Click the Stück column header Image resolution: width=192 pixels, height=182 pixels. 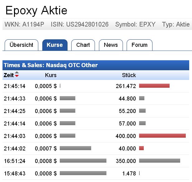129,75
